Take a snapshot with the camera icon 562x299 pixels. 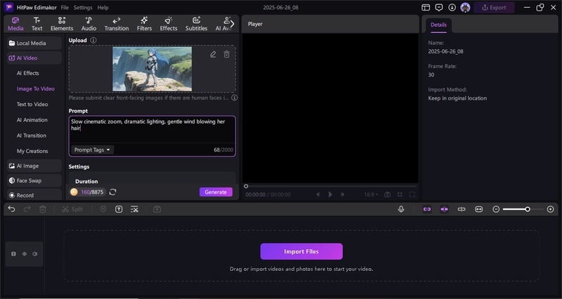[388, 194]
